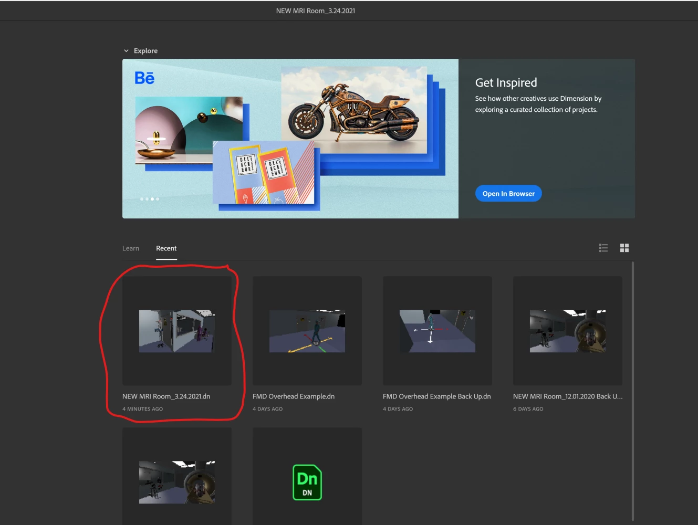Open NEW MRI Room_3.24.2021.dn thumbnail
The height and width of the screenshot is (525, 698).
177,331
